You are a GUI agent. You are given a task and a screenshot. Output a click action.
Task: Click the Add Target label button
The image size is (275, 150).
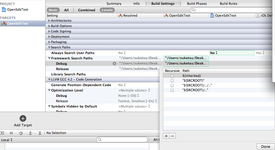[x=23, y=125]
